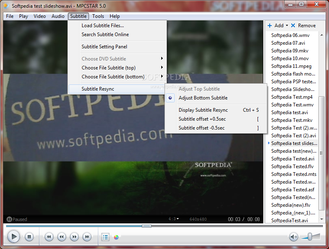Viewport: 329px width, 249px height.
Task: Open the color adjustment wheel icon
Action: click(116, 237)
